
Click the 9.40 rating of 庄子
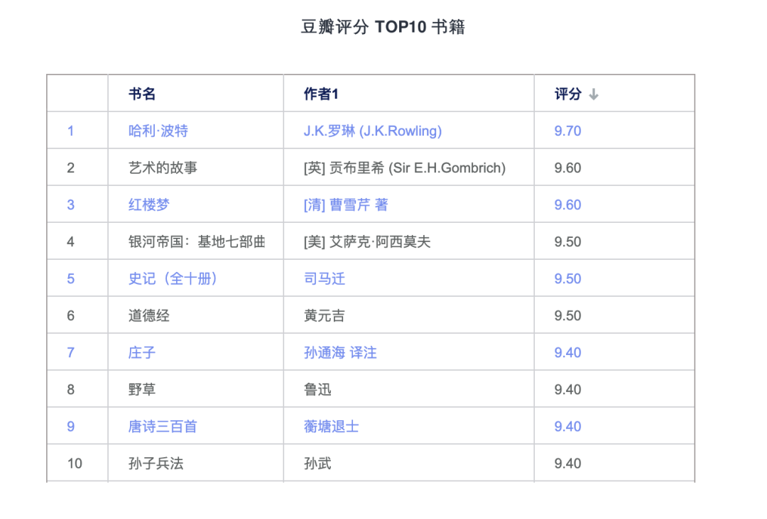567,352
